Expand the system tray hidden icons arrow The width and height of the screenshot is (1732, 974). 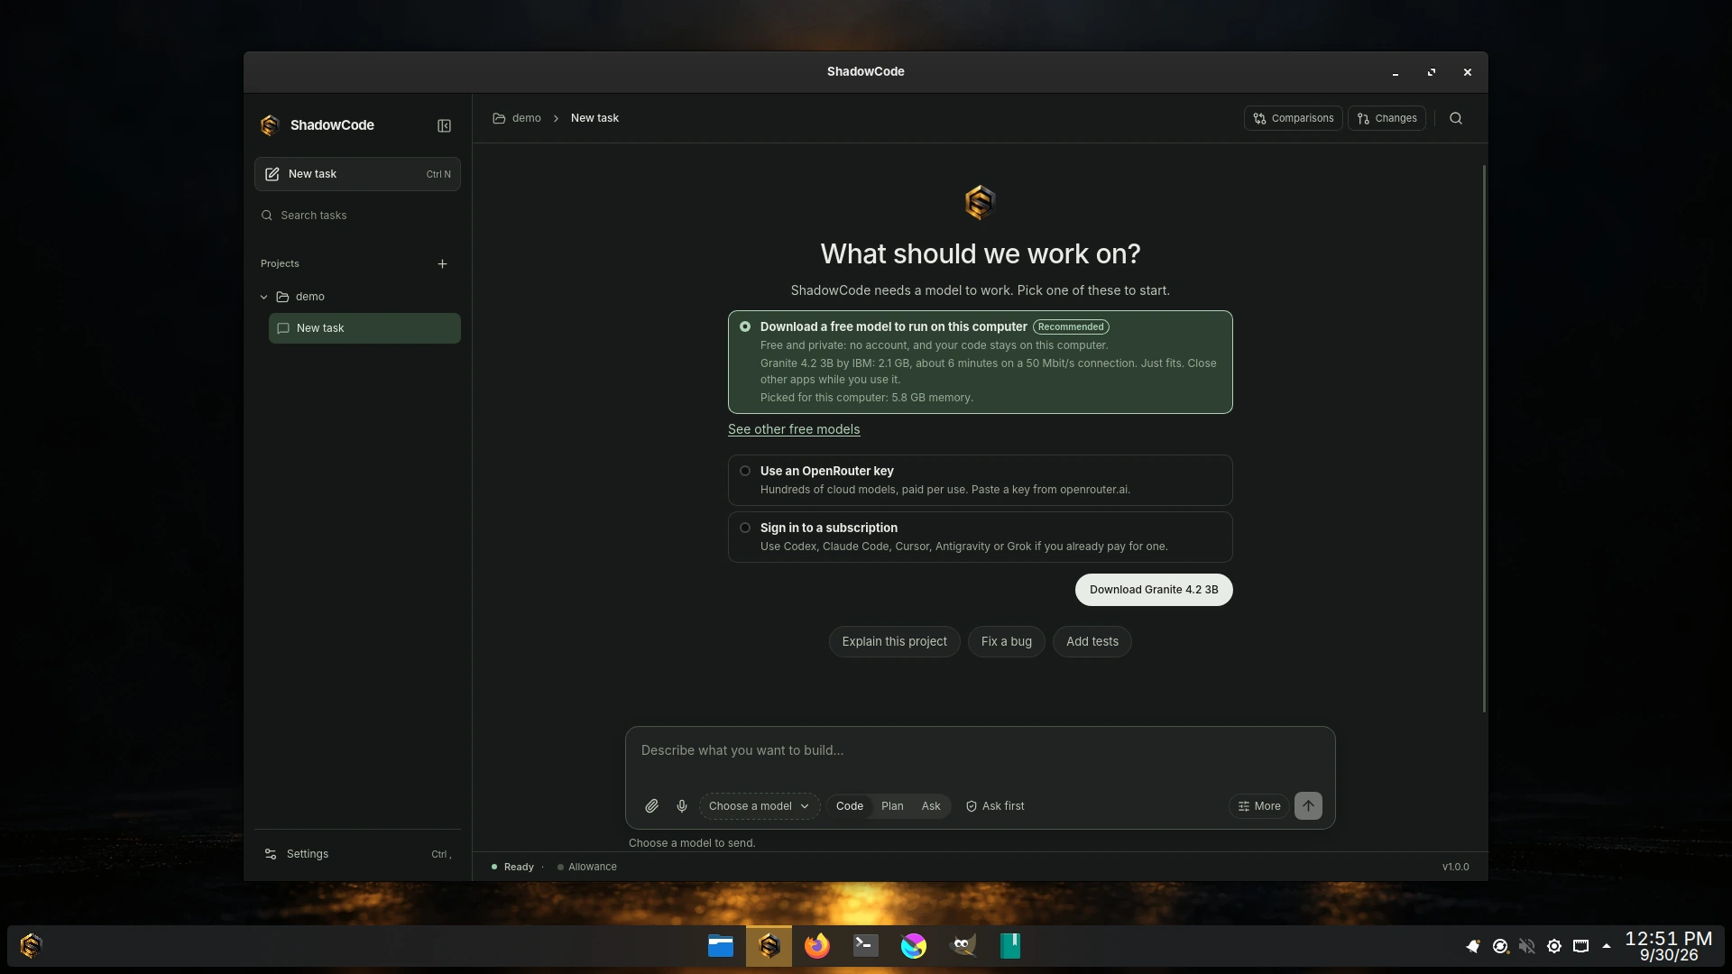pos(1606,946)
